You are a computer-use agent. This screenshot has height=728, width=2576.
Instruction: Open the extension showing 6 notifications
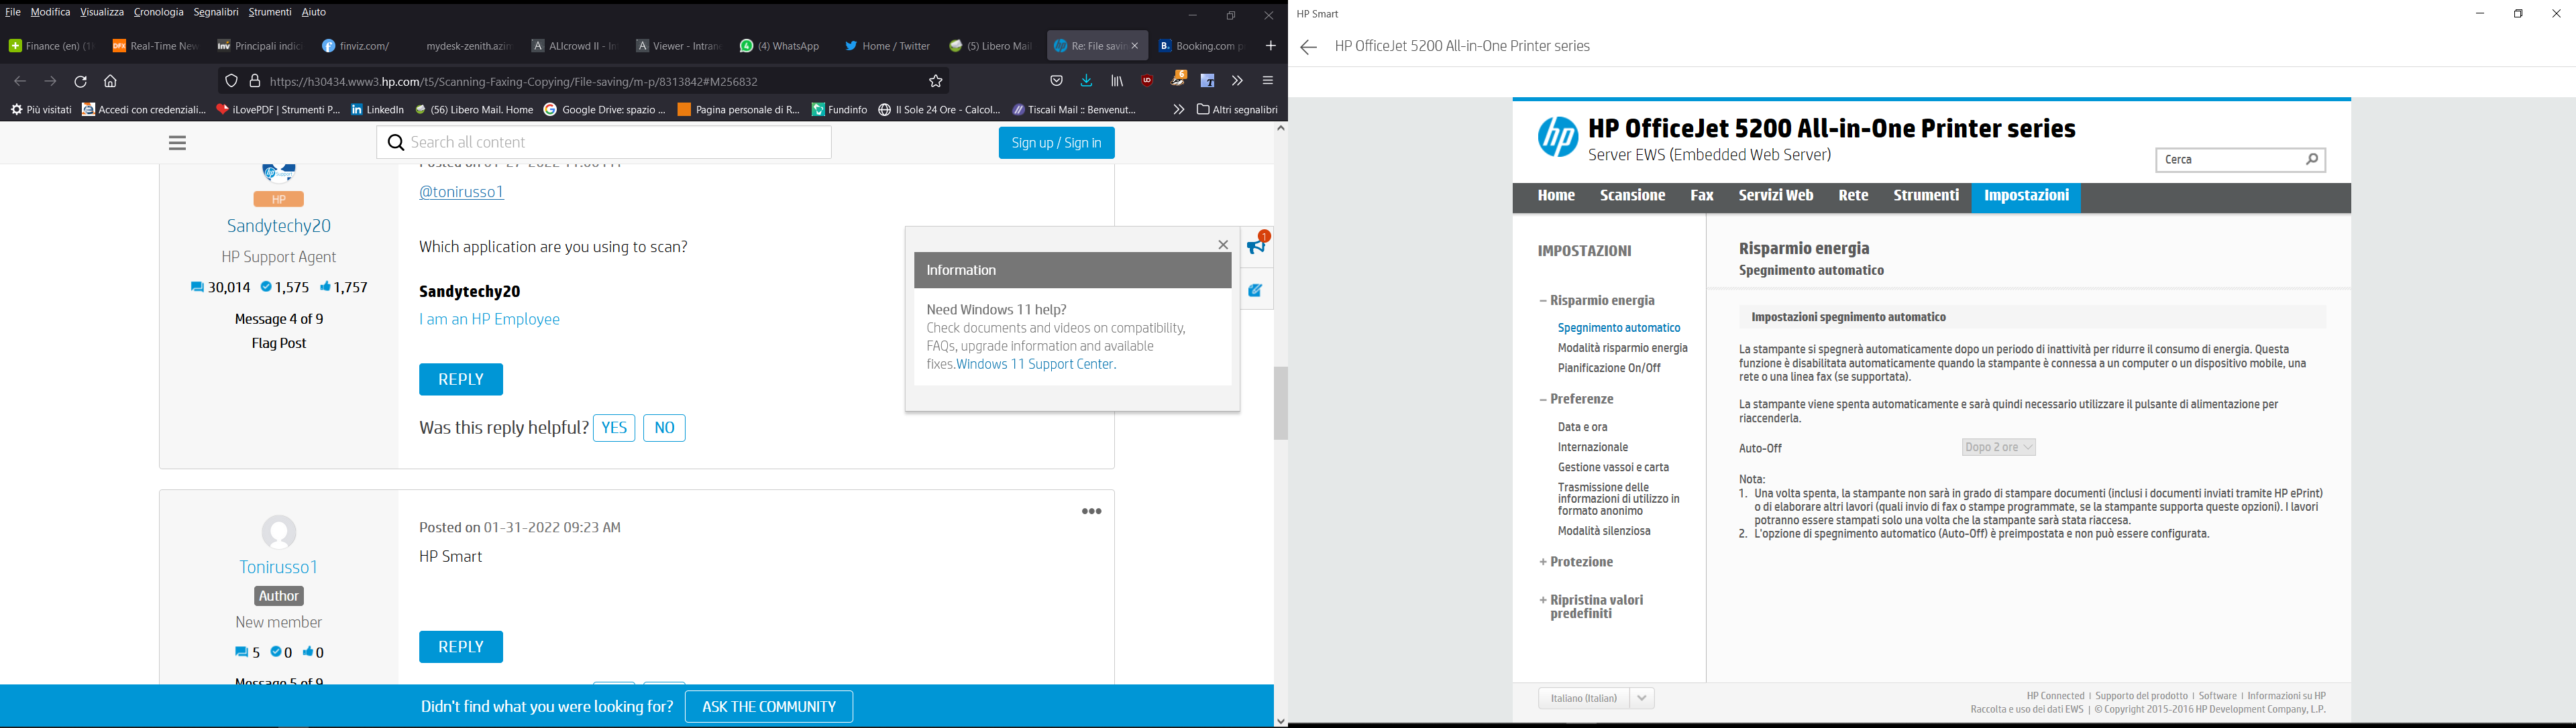(1178, 81)
